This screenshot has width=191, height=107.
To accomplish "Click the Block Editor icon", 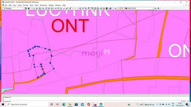I will coord(67,8).
